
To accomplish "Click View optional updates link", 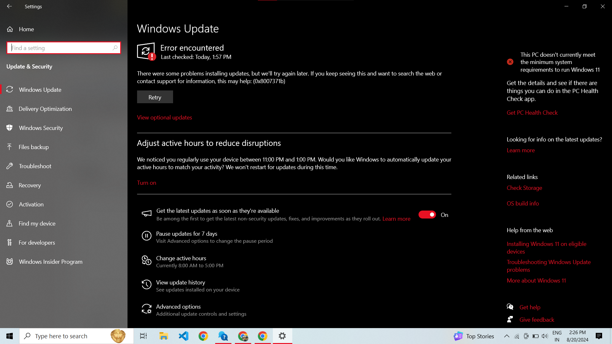I will 164,118.
